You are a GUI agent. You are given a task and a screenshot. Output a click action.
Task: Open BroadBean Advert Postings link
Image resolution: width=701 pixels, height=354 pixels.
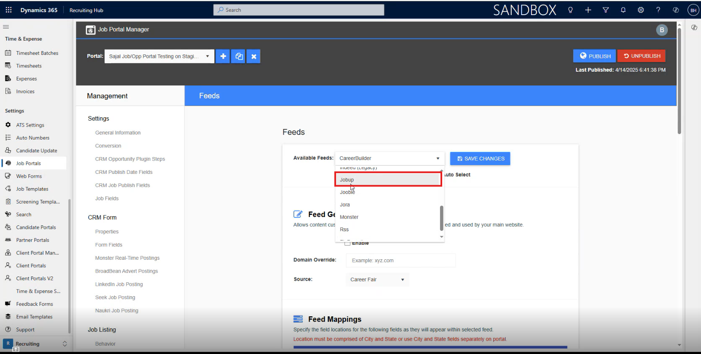coord(126,271)
